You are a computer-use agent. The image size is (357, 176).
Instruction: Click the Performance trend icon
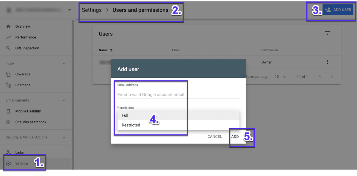8,37
